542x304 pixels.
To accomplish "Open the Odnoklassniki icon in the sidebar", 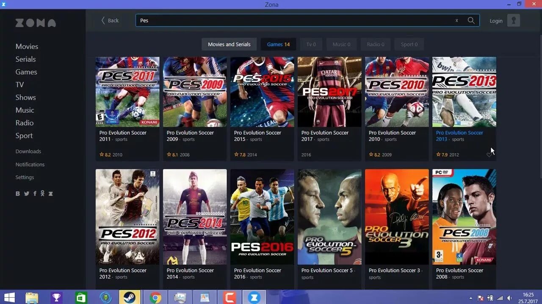I will [x=42, y=194].
